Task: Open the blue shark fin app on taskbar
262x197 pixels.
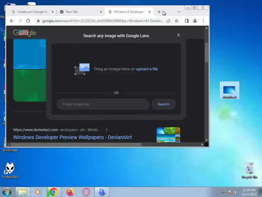Action: (x=102, y=192)
